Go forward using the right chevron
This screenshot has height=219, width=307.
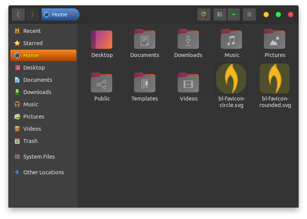pyautogui.click(x=32, y=15)
